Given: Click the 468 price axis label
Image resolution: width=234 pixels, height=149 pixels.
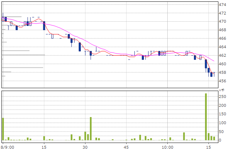Looking at the screenshot, I should [223, 30].
